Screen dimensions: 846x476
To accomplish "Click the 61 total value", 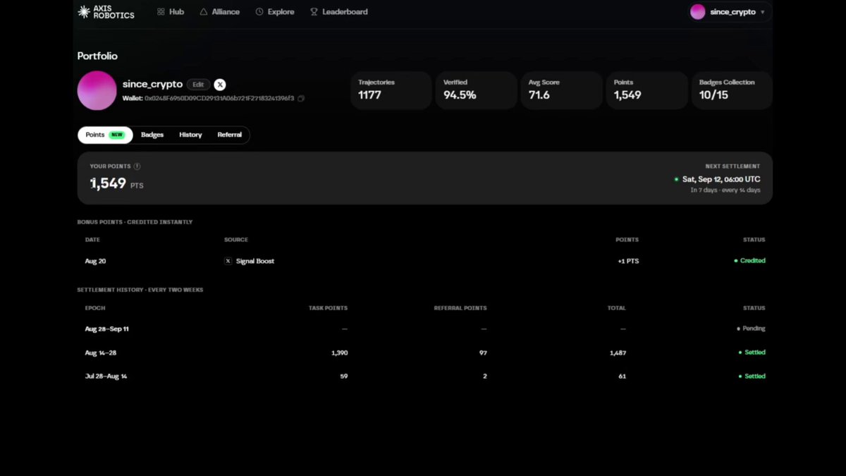I will coord(623,377).
